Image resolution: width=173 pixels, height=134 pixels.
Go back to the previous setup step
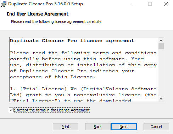pyautogui.click(x=97, y=127)
